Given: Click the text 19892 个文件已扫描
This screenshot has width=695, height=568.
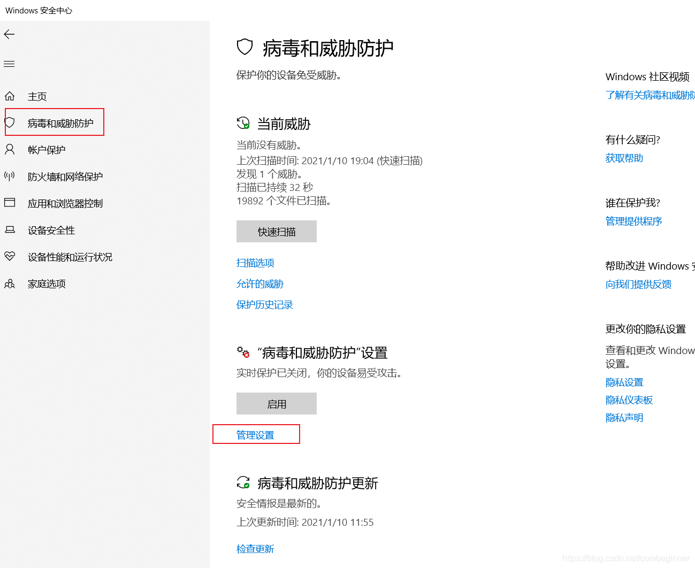Looking at the screenshot, I should pyautogui.click(x=284, y=201).
